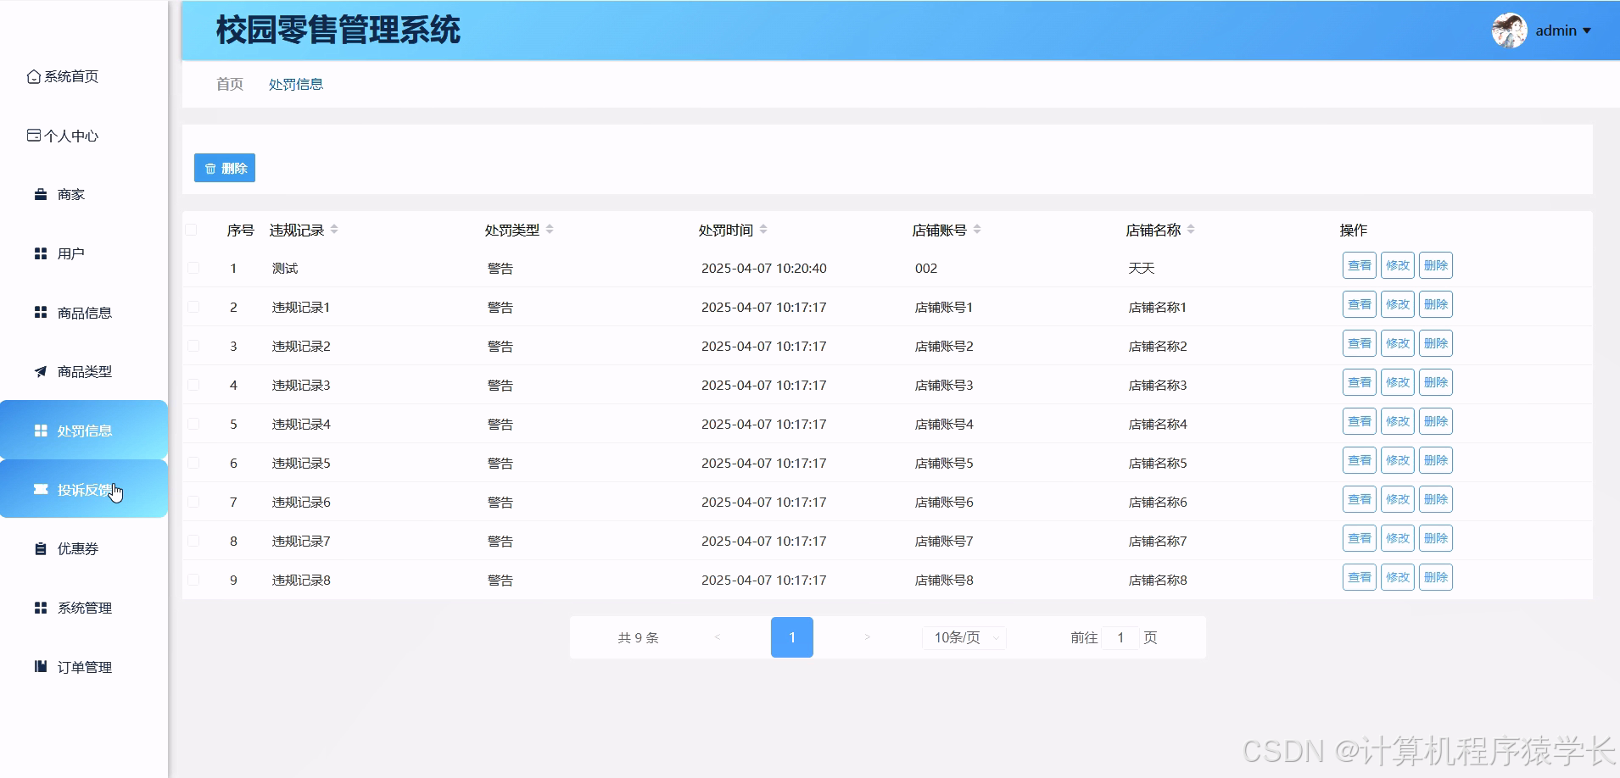Open 个人中心 via its sidebar icon
The width and height of the screenshot is (1620, 778).
[32, 136]
